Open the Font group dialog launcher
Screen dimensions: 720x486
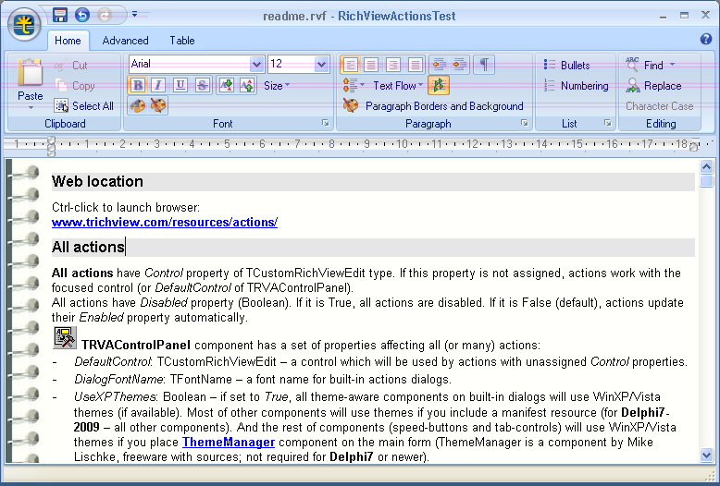tap(326, 123)
